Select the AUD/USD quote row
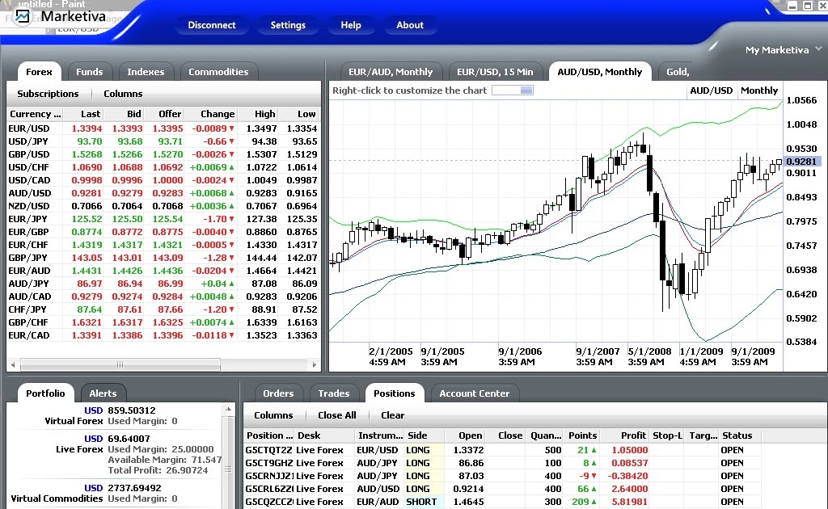Image resolution: width=828 pixels, height=509 pixels. 163,193
